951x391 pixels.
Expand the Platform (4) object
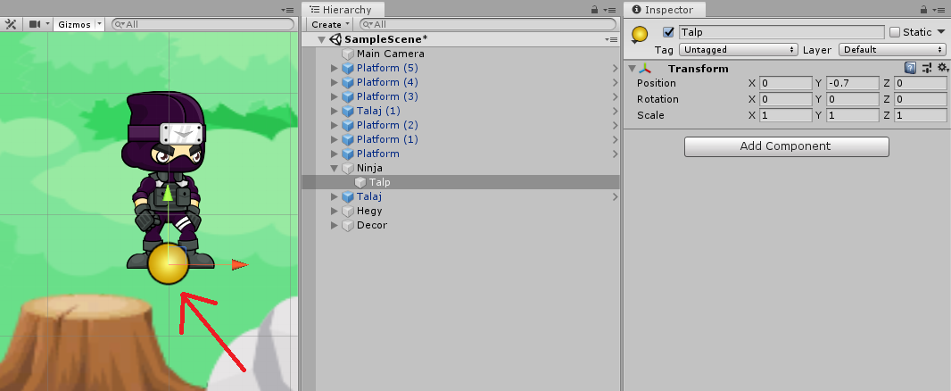click(335, 82)
